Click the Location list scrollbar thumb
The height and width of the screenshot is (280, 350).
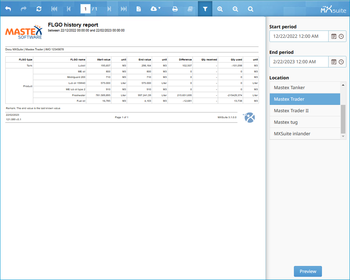(x=343, y=119)
